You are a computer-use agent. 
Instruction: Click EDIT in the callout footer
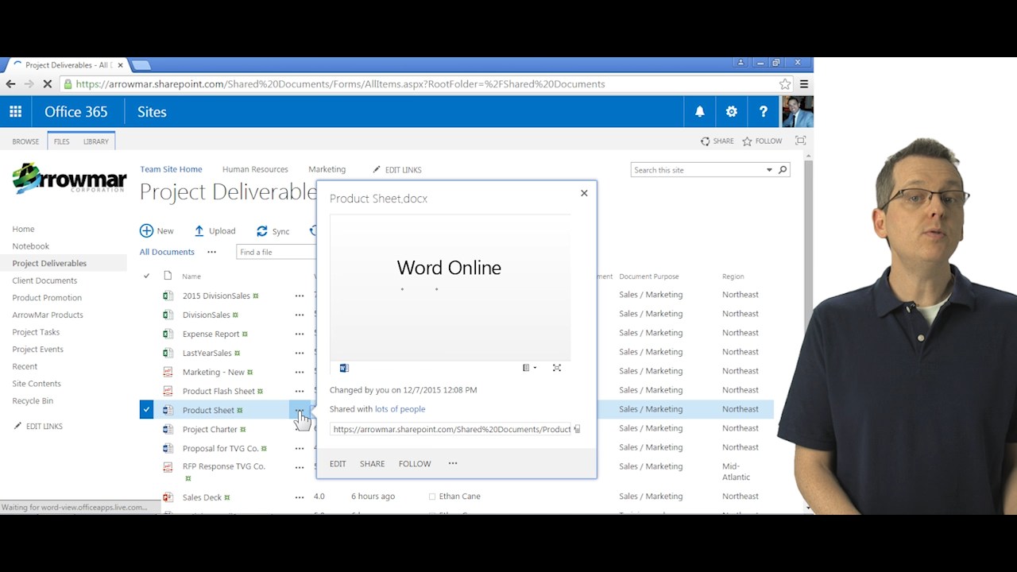tap(338, 464)
